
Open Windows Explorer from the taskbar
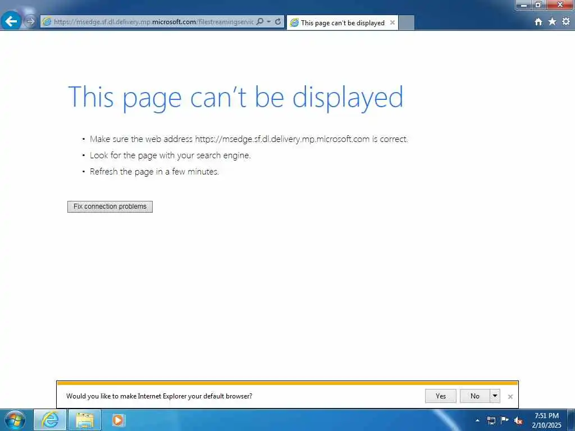85,420
